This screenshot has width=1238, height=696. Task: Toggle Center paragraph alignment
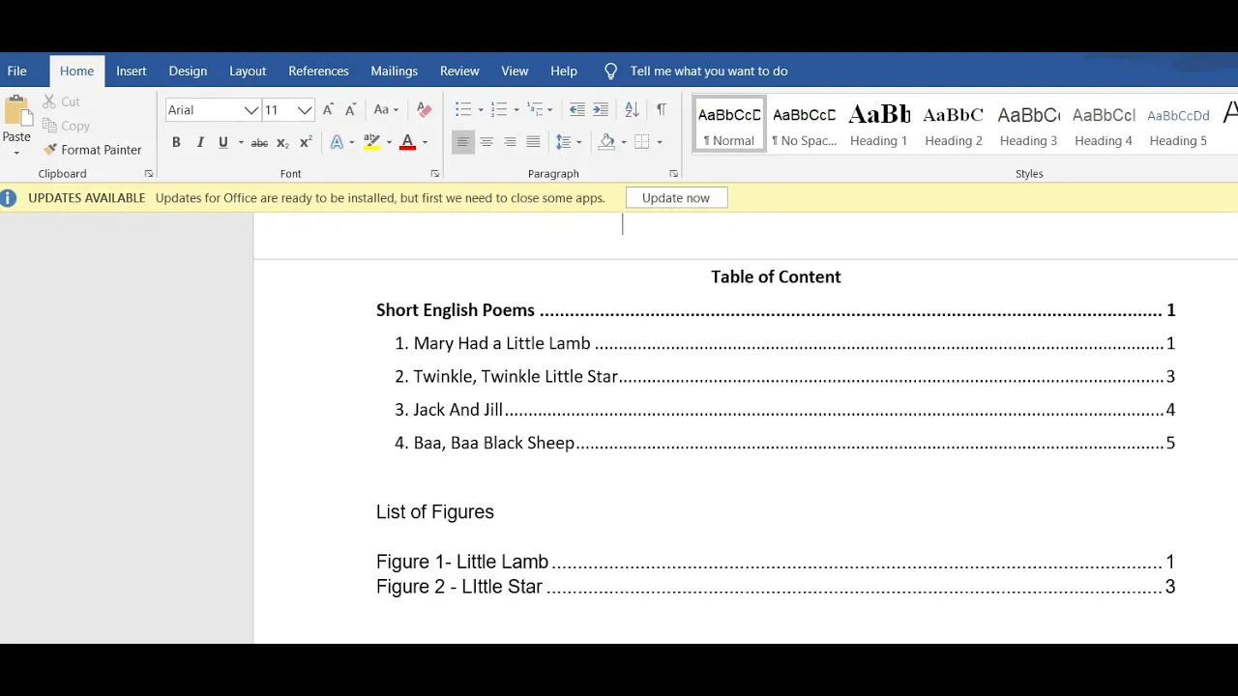tap(486, 142)
